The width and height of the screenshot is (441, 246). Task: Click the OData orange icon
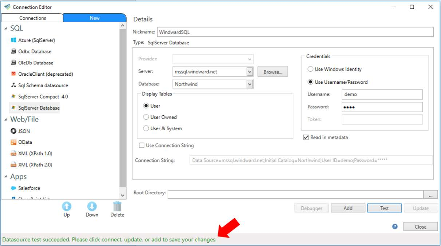(x=13, y=142)
